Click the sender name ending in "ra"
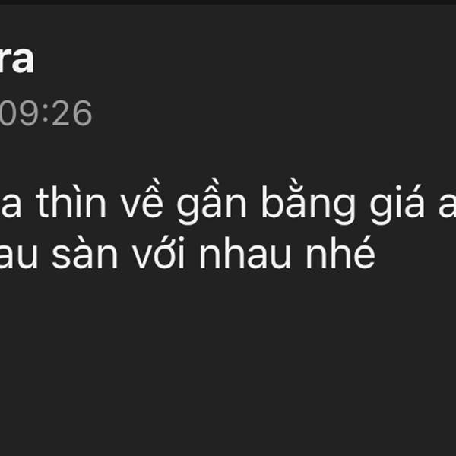456x456 pixels. point(17,60)
